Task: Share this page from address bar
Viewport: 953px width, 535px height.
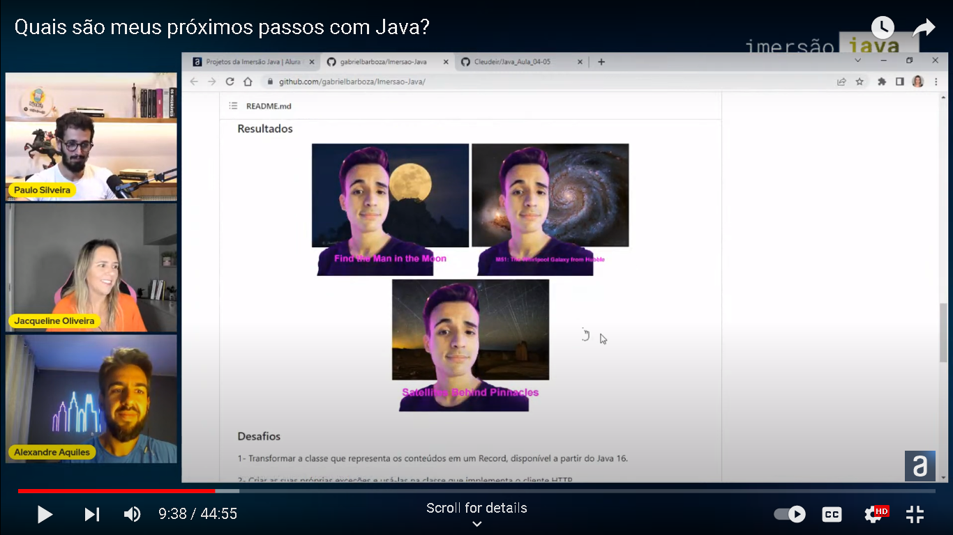Action: 842,82
